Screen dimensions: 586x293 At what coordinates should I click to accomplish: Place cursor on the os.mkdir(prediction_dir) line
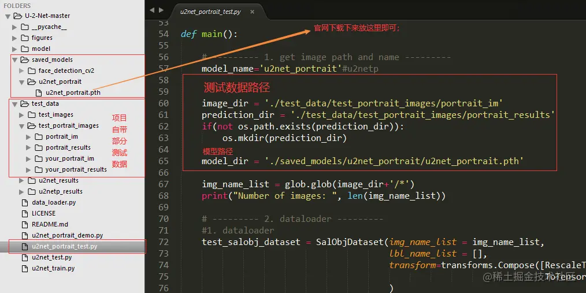[x=285, y=138]
